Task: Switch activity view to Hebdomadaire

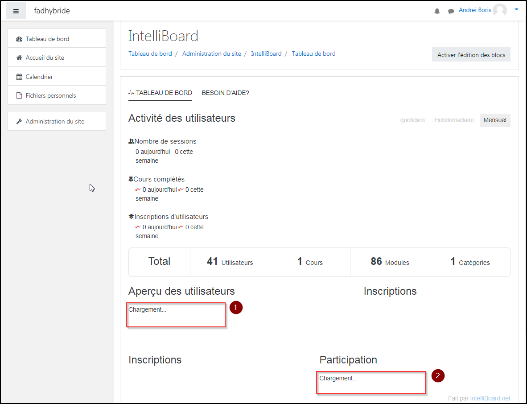Action: click(454, 120)
